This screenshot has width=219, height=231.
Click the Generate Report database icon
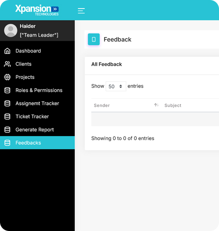click(x=7, y=130)
